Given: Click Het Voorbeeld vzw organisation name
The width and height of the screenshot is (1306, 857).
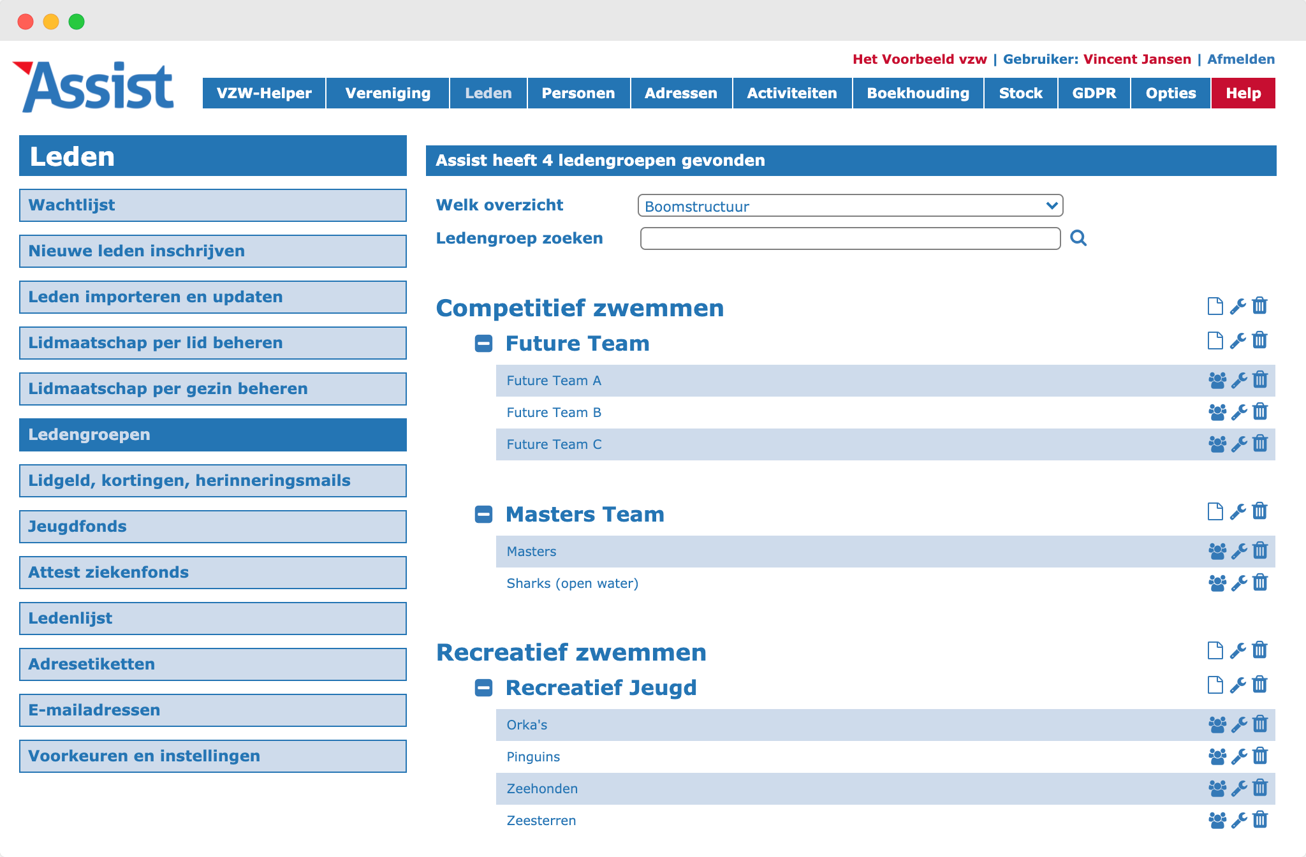Looking at the screenshot, I should [x=920, y=59].
